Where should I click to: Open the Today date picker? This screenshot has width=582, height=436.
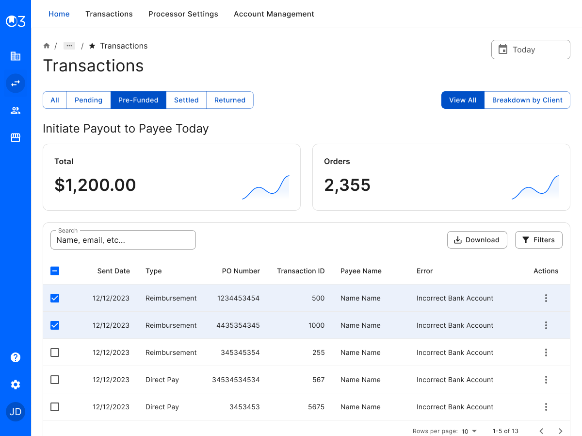(x=531, y=49)
